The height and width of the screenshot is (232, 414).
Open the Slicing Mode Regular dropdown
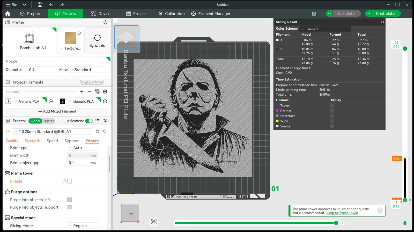pos(83,226)
